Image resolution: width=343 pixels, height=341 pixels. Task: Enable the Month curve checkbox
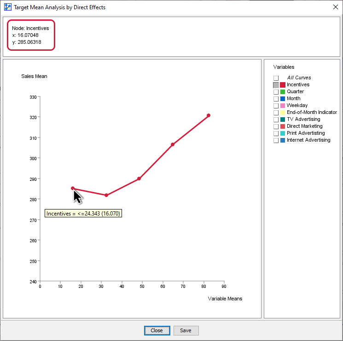pos(276,99)
